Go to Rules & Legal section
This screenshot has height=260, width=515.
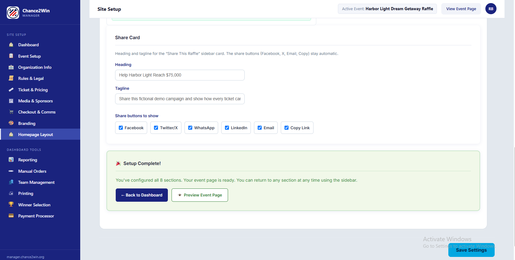pos(40,78)
